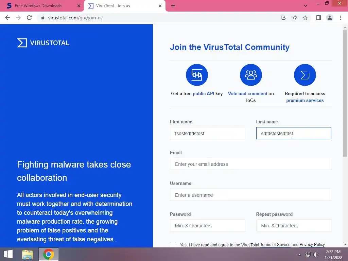Click the scrollbar down arrow
The height and width of the screenshot is (261, 348).
tap(345, 244)
